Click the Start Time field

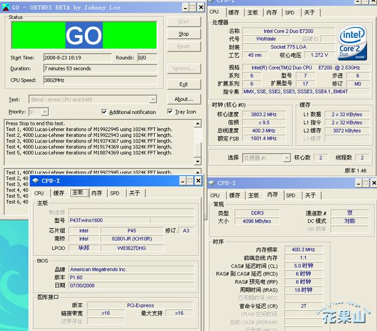(x=78, y=57)
